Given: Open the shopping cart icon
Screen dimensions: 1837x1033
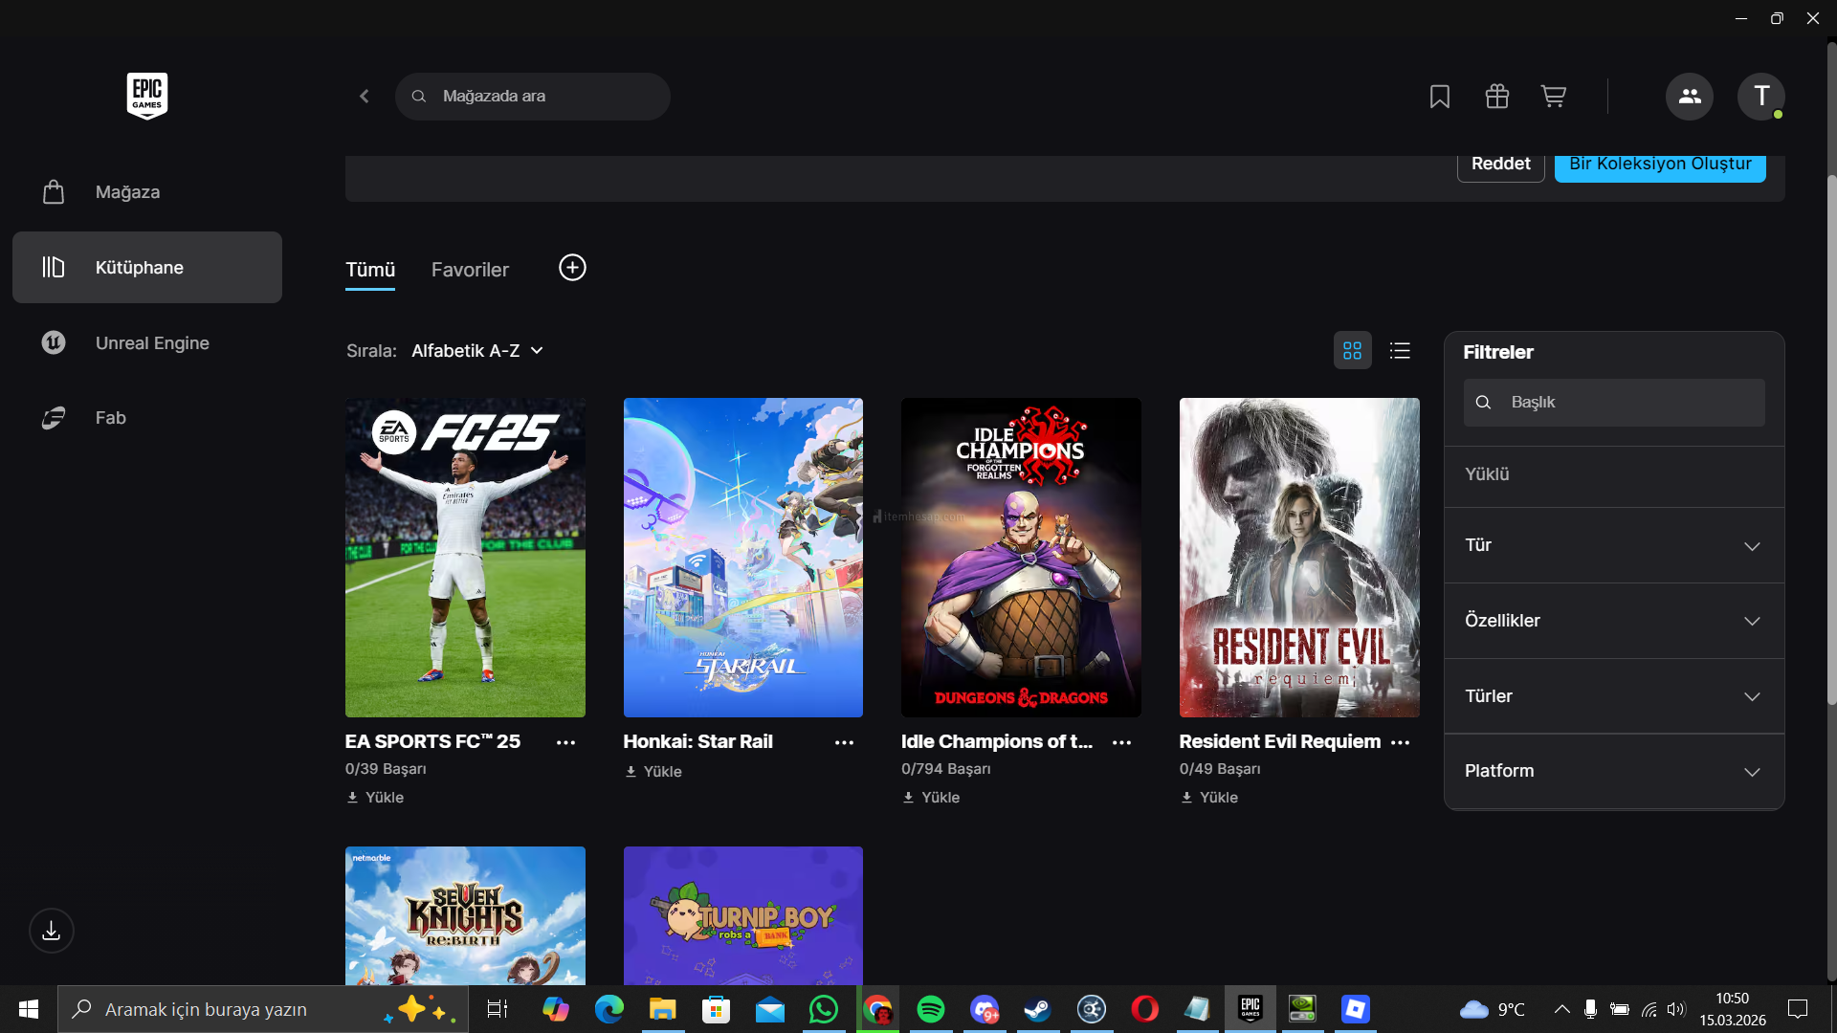Looking at the screenshot, I should (x=1553, y=97).
